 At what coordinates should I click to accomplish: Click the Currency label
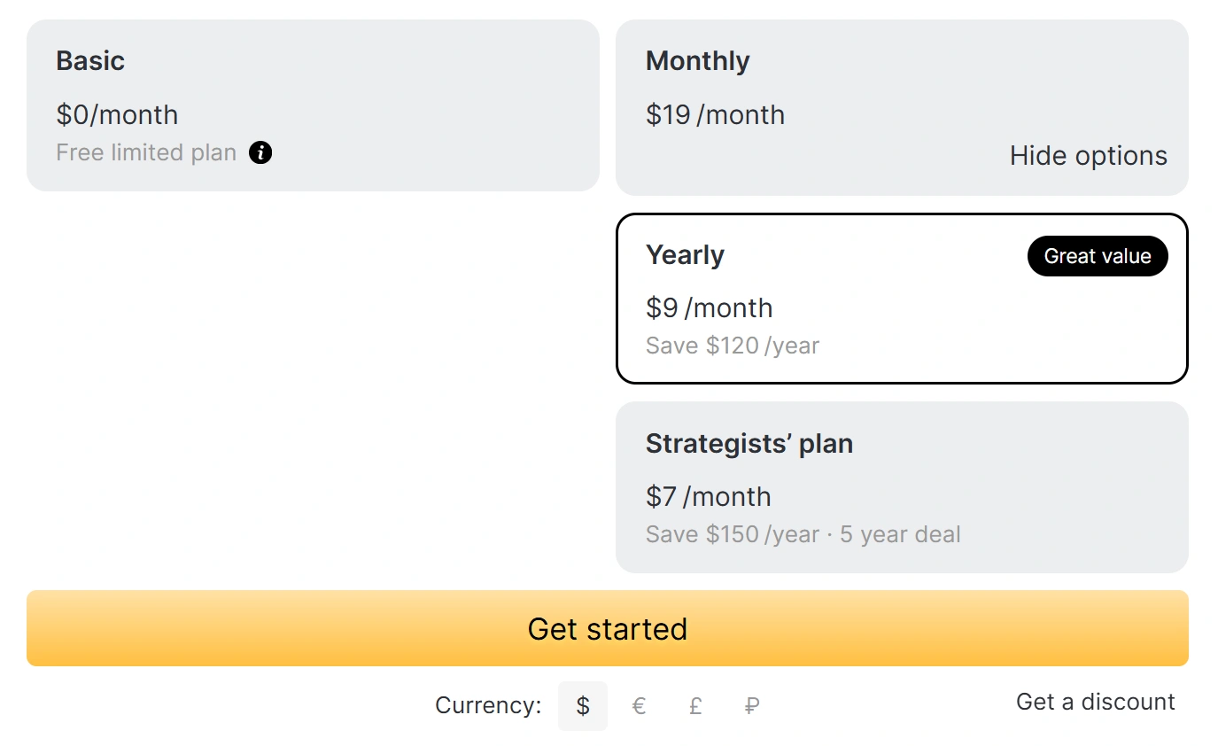[488, 706]
